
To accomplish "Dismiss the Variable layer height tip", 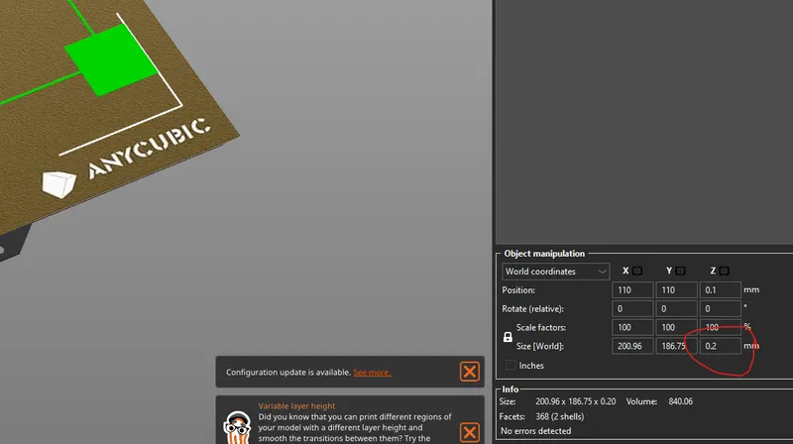I will (470, 432).
